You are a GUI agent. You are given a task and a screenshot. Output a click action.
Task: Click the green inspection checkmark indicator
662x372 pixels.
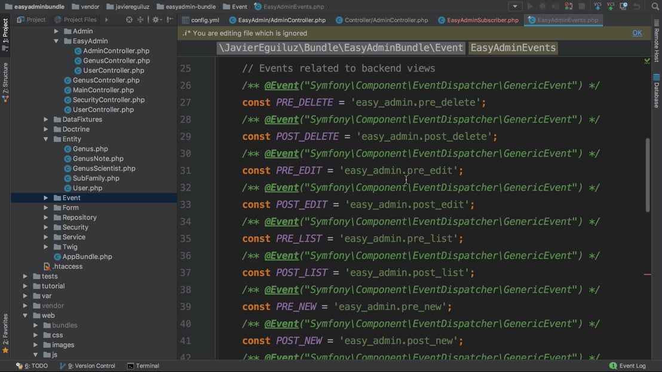pos(647,61)
